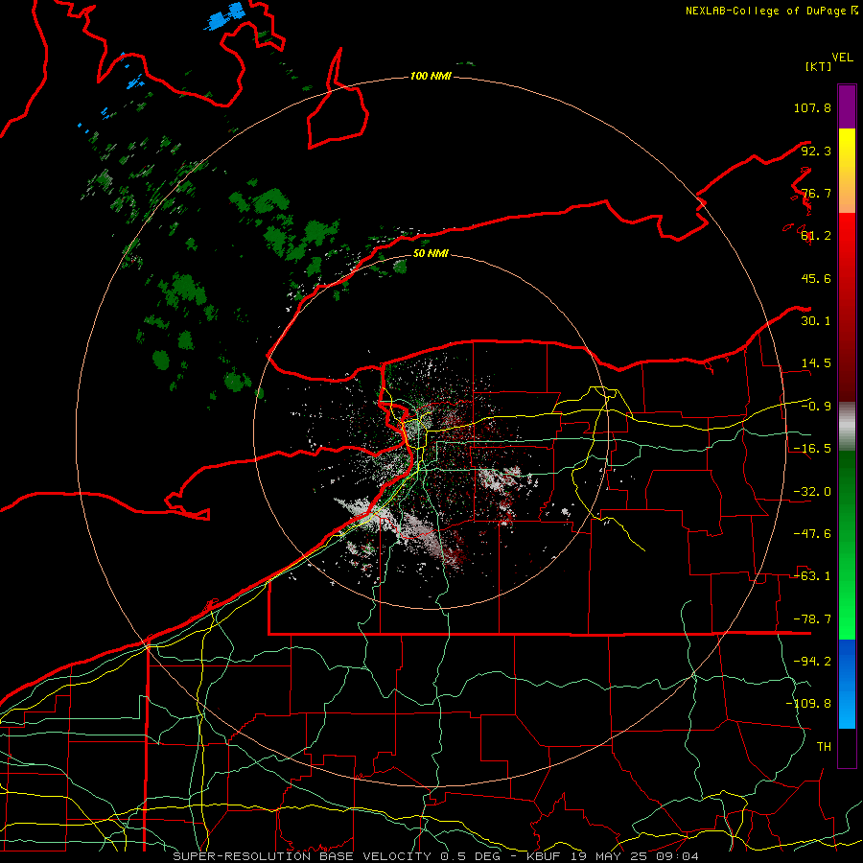Click the gray segment of the color bar
This screenshot has width=863, height=863.
point(847,426)
